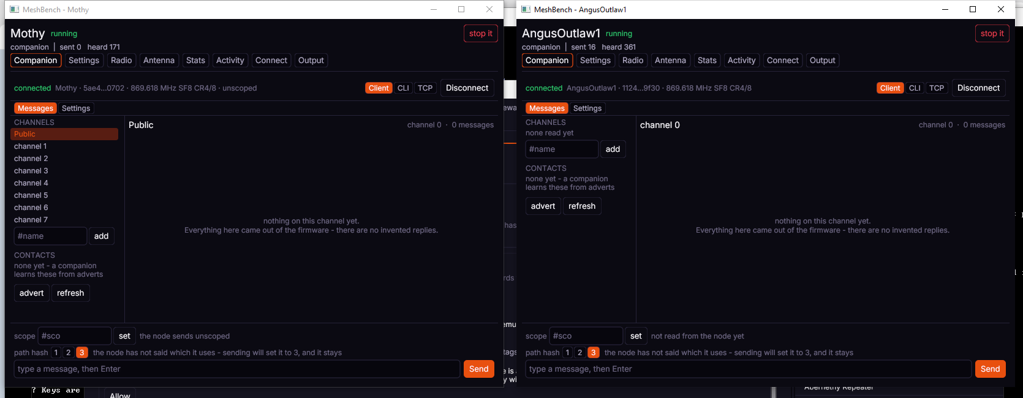Send the message in Mothy window
Viewport: 1023px width, 398px height.
pos(479,369)
